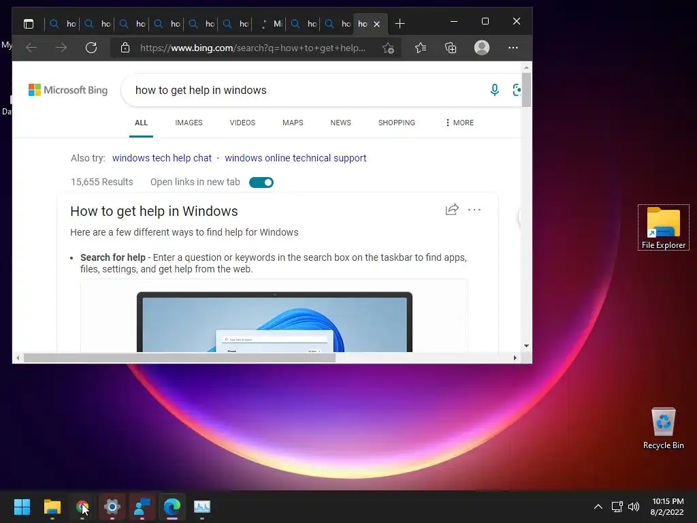The width and height of the screenshot is (697, 523).
Task: Click the browser back arrow
Action: (31, 48)
